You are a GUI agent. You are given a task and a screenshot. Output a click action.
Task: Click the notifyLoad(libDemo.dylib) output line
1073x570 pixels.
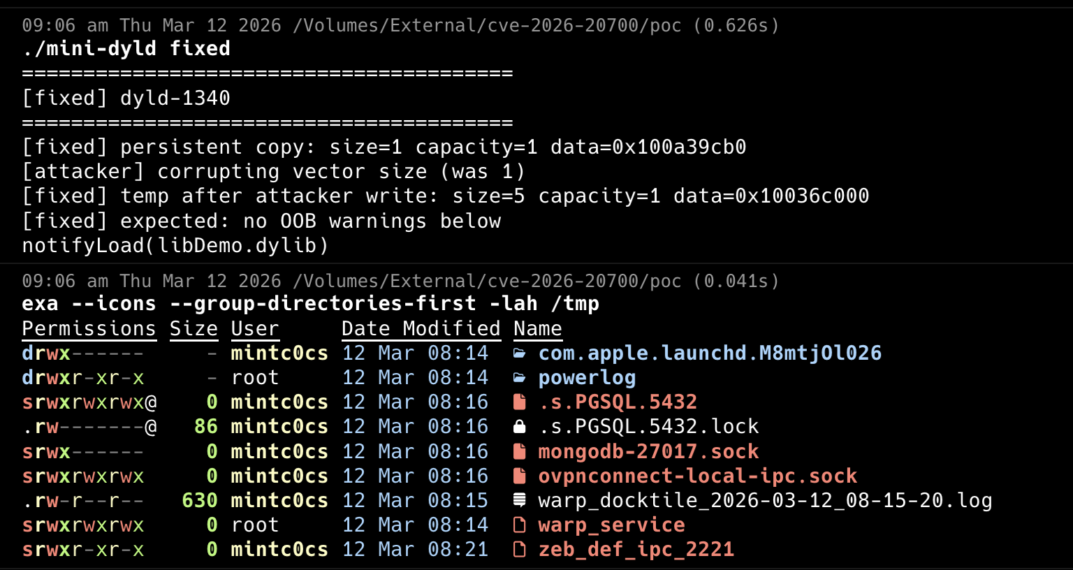175,246
